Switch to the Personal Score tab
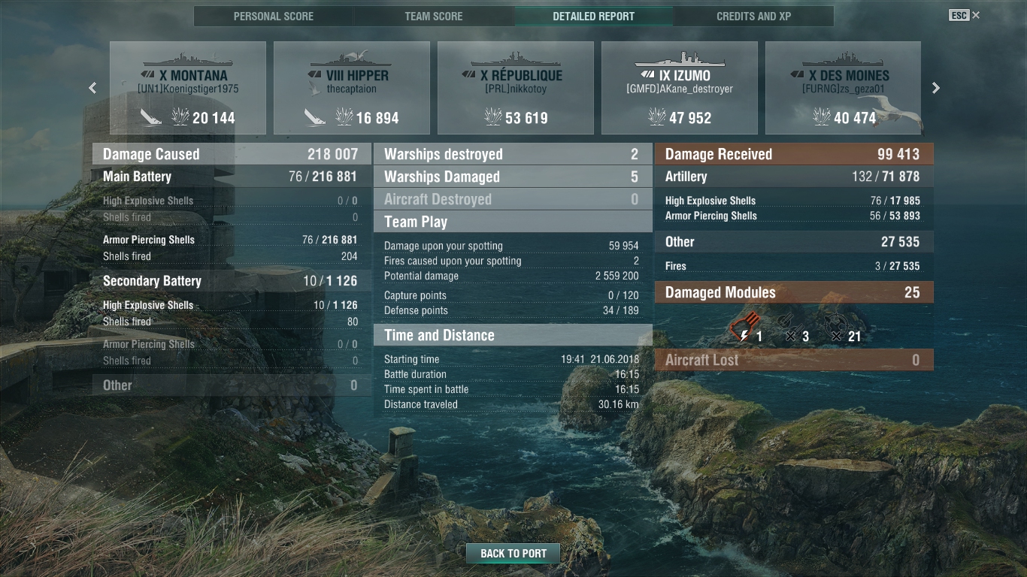This screenshot has height=577, width=1027. coord(274,16)
